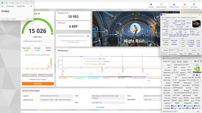Open STRESS TESTS in 3DMark
The height and width of the screenshot is (113, 202).
tap(174, 6)
